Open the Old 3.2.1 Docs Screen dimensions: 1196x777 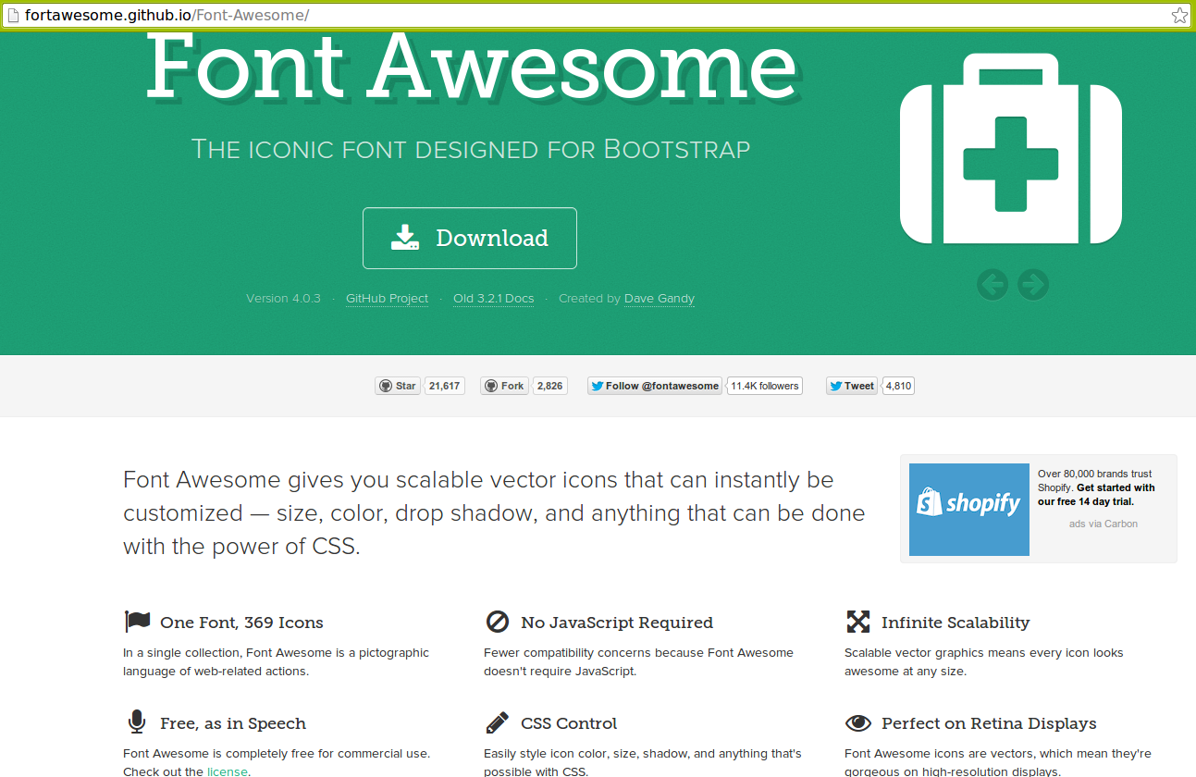pyautogui.click(x=493, y=298)
